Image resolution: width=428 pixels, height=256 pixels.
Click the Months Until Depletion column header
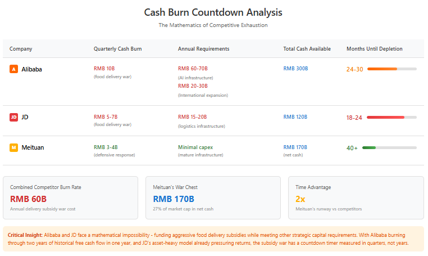coord(375,49)
